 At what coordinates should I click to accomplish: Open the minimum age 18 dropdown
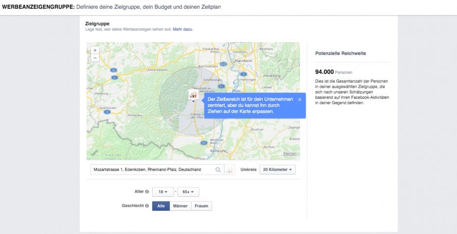click(163, 192)
